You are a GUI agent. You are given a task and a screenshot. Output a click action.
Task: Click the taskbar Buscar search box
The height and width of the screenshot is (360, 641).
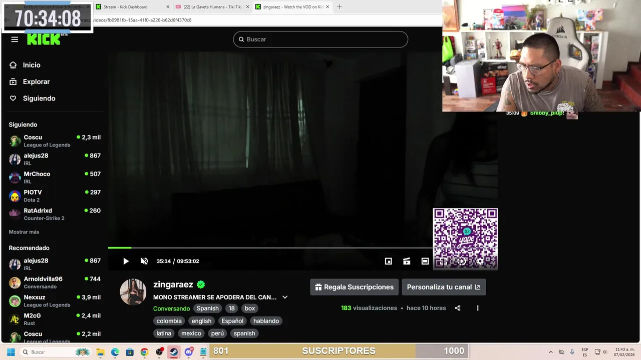tap(56, 352)
